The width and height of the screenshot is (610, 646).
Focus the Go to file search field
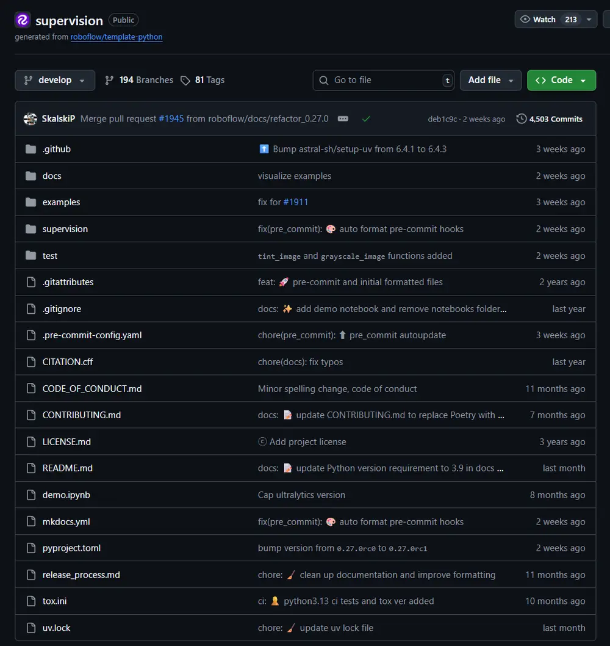[384, 80]
